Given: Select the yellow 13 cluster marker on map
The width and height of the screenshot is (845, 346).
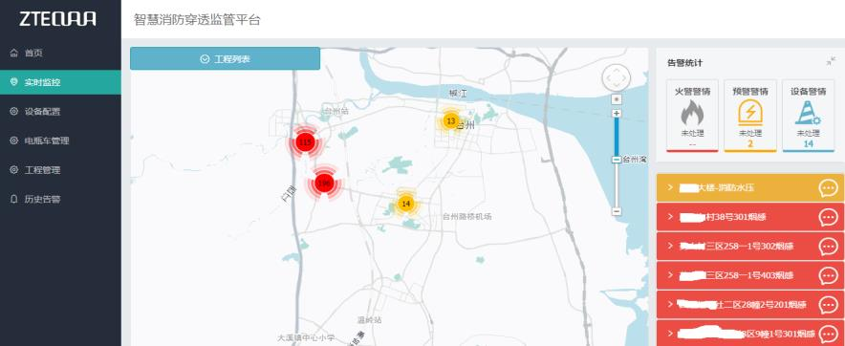Looking at the screenshot, I should [x=451, y=120].
